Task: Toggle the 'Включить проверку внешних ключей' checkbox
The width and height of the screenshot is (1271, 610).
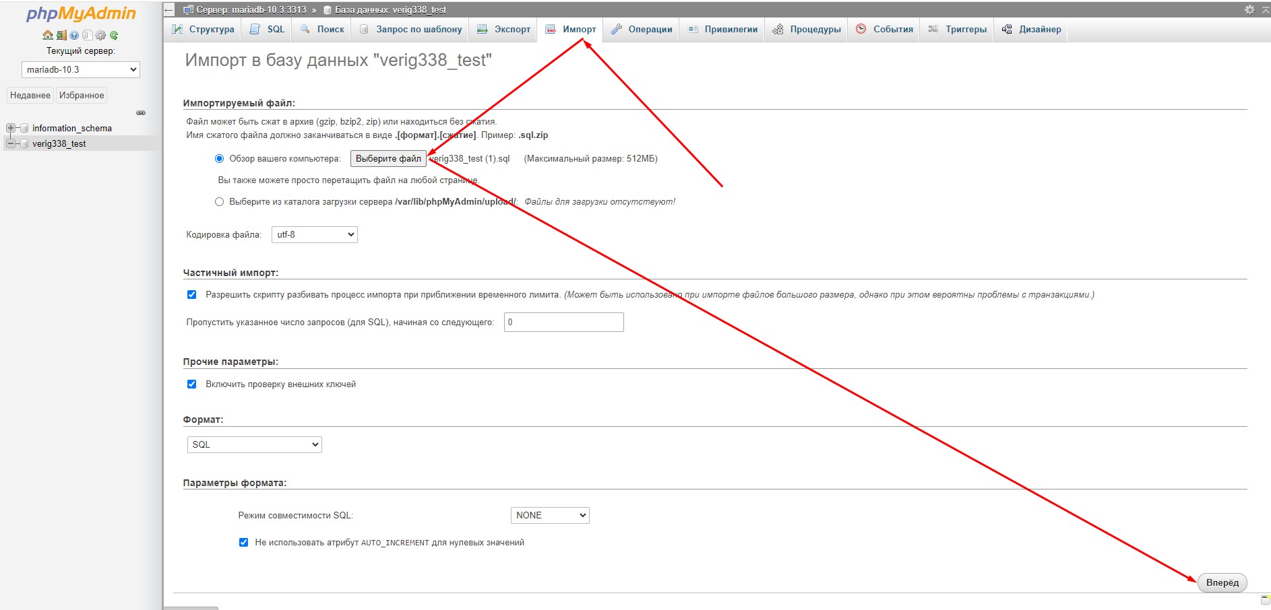Action: pos(191,384)
